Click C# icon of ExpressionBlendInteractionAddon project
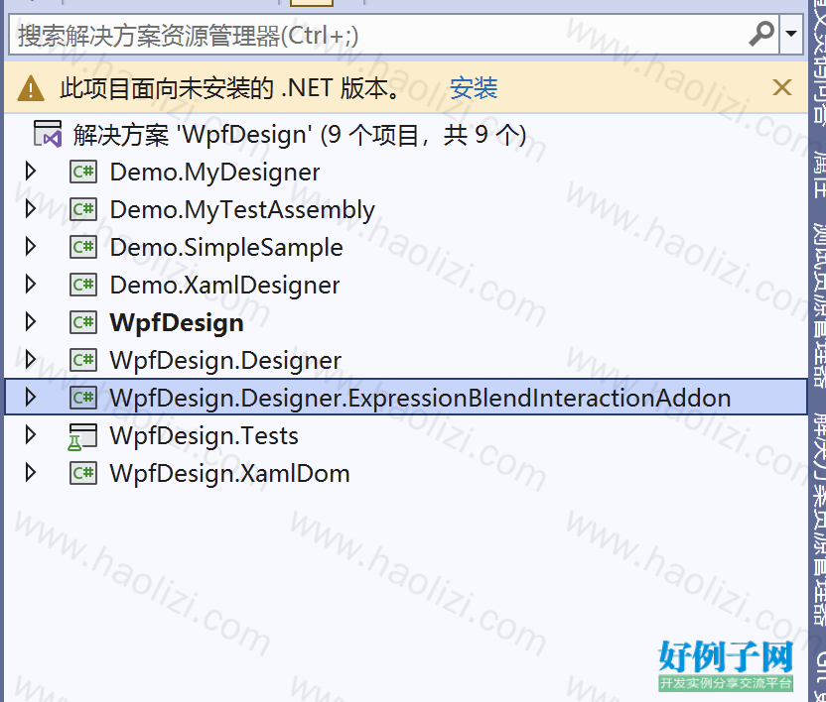 [x=83, y=398]
